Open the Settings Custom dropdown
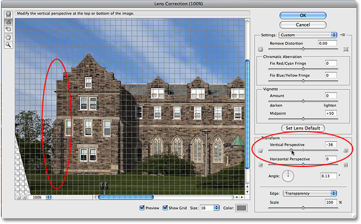This screenshot has height=224, width=361. point(308,35)
